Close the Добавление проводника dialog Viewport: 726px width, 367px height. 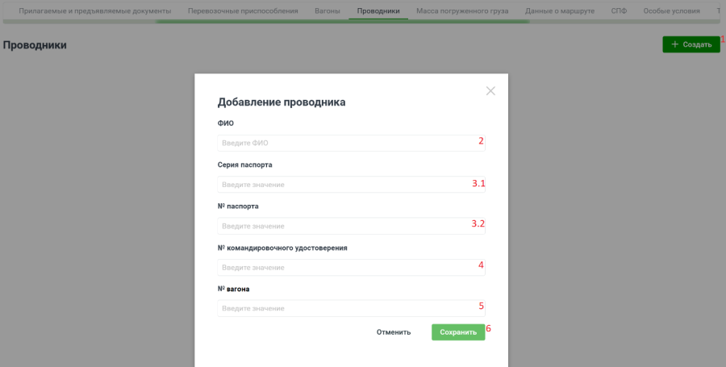click(490, 91)
